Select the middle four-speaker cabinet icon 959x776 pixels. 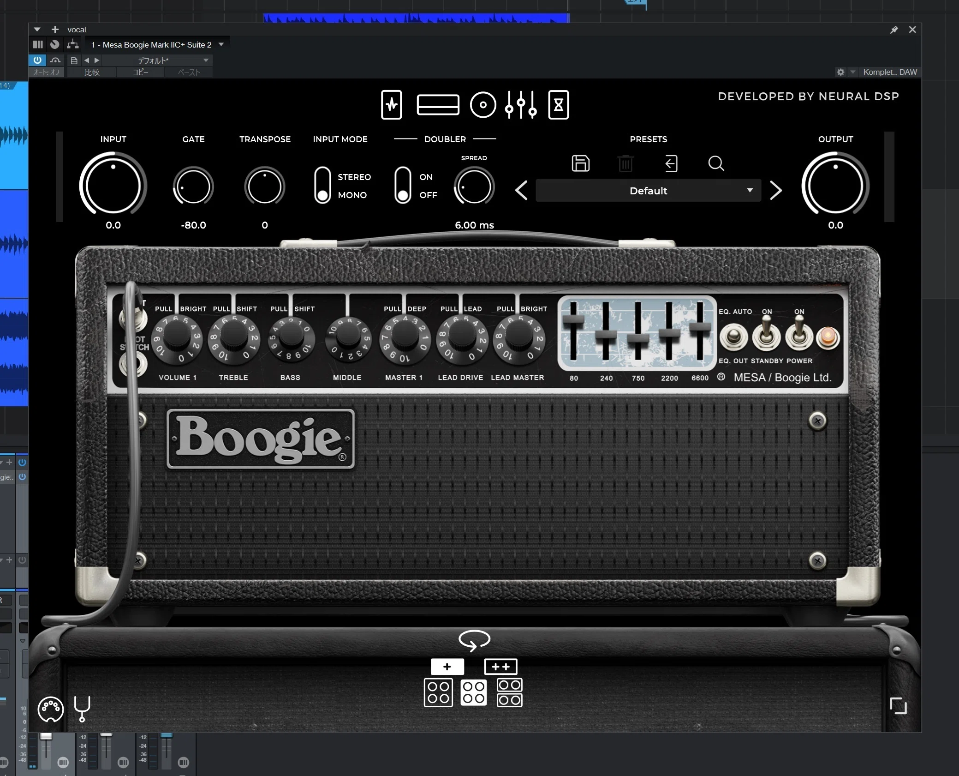(474, 693)
